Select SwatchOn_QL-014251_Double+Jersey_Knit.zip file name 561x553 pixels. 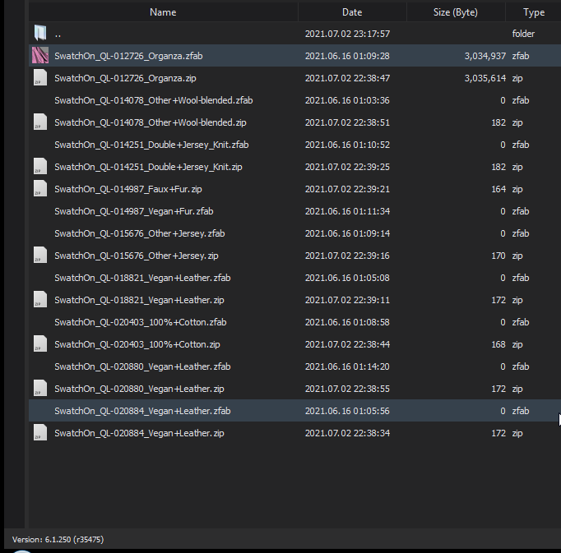[148, 167]
